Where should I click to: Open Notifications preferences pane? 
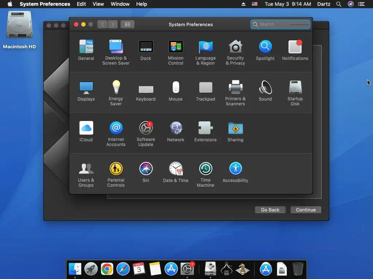[x=295, y=50]
